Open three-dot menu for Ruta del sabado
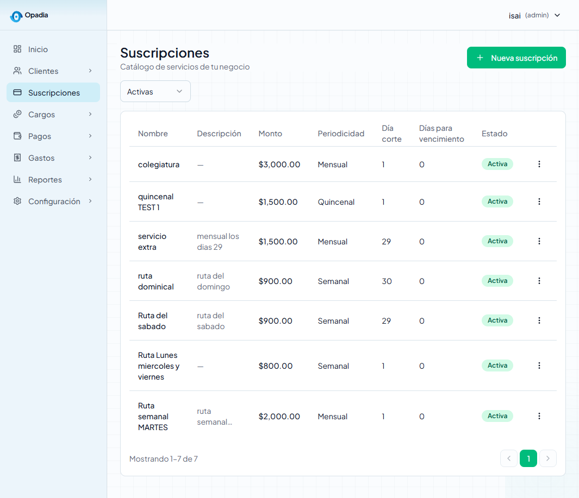579x498 pixels. click(x=539, y=320)
